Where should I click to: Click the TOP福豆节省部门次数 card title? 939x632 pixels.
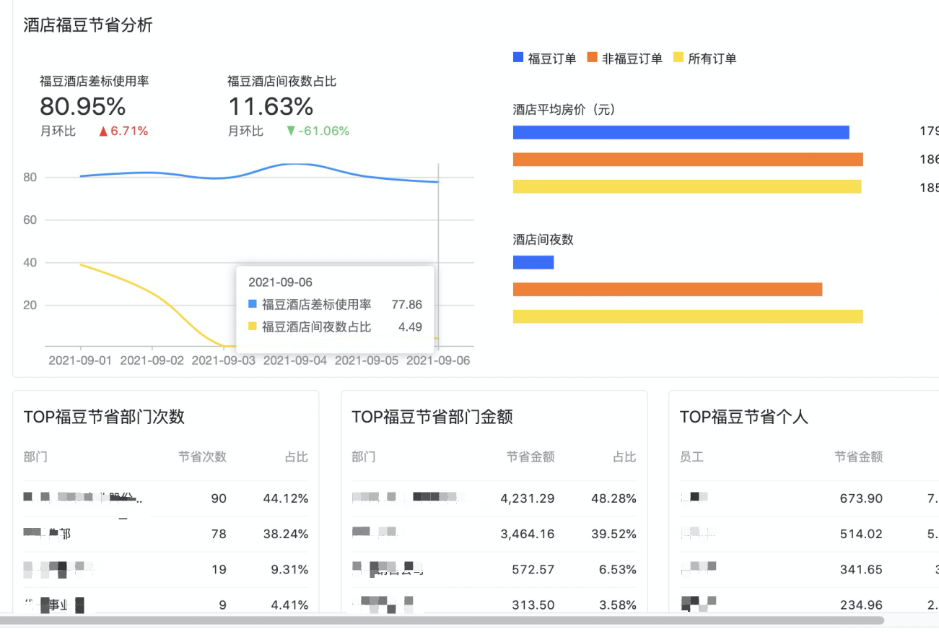pos(104,417)
